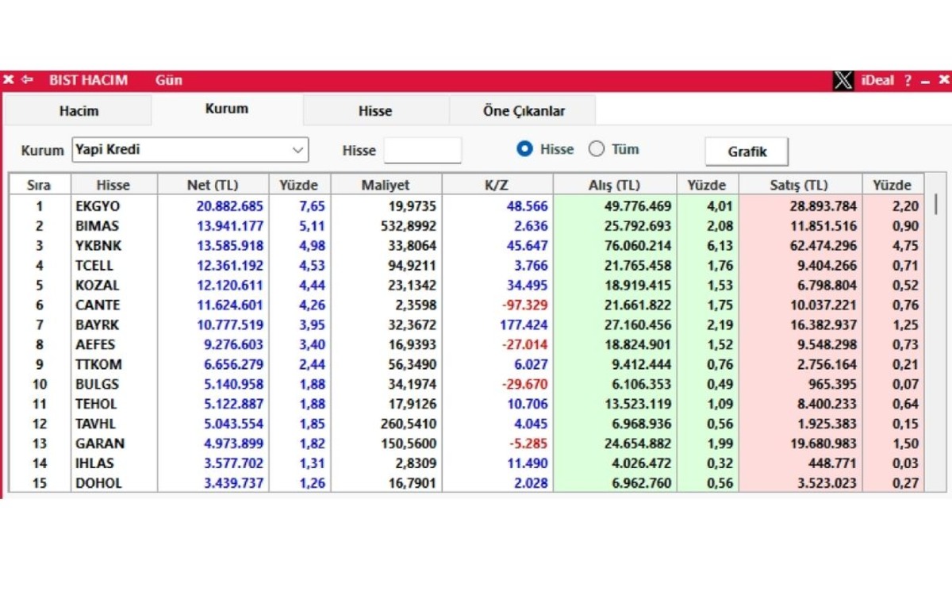Click the back arrow icon in title bar
The height and width of the screenshot is (595, 952).
tap(27, 80)
